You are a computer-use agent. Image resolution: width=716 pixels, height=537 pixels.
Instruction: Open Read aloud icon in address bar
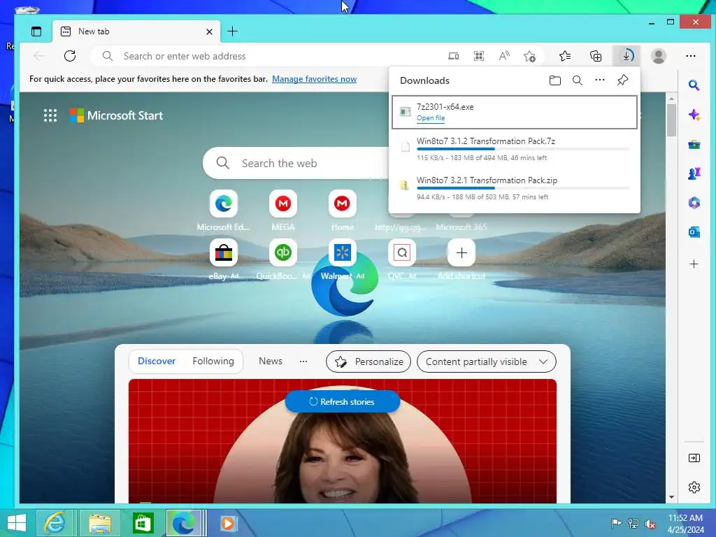pos(504,56)
